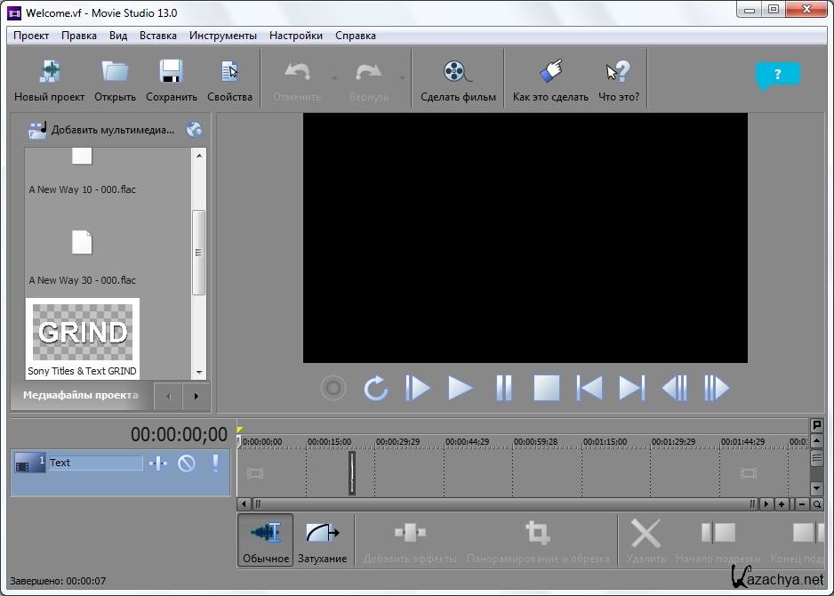Expand the Redo history dropdown arrow
The height and width of the screenshot is (596, 834).
tap(402, 78)
